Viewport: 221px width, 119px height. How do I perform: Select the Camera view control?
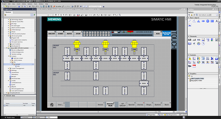[190, 66]
